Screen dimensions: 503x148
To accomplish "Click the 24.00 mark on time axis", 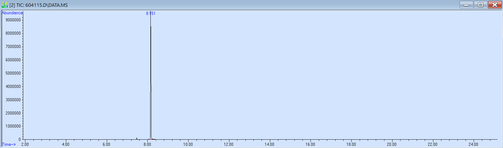I will (x=473, y=144).
